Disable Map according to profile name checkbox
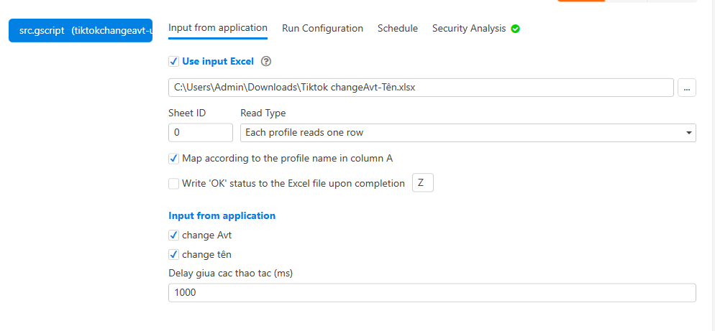The image size is (715, 331). [x=173, y=159]
